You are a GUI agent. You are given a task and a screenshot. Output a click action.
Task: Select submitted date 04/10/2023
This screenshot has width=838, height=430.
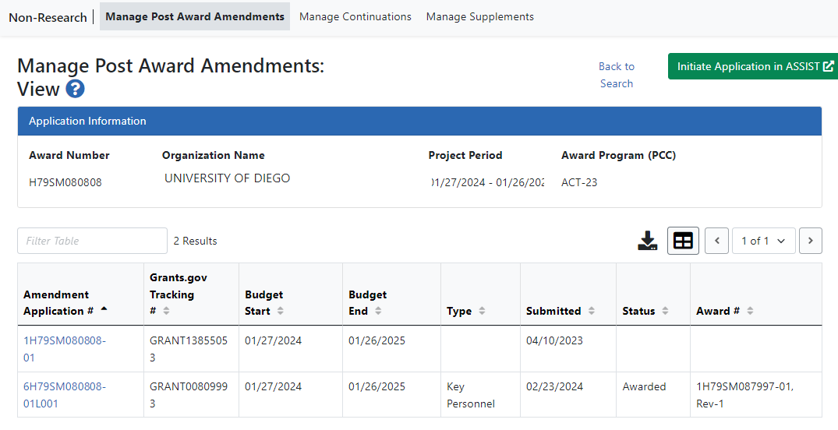(554, 340)
